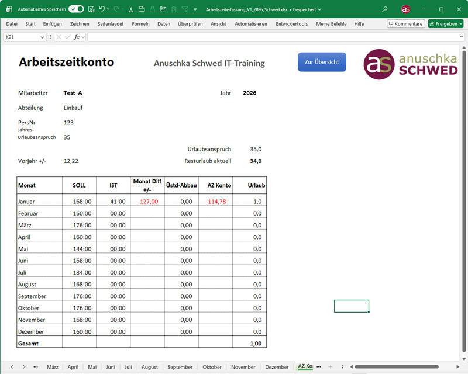This screenshot has width=468, height=374.
Task: Open the Freigeben dropdown button
Action: tap(446, 24)
